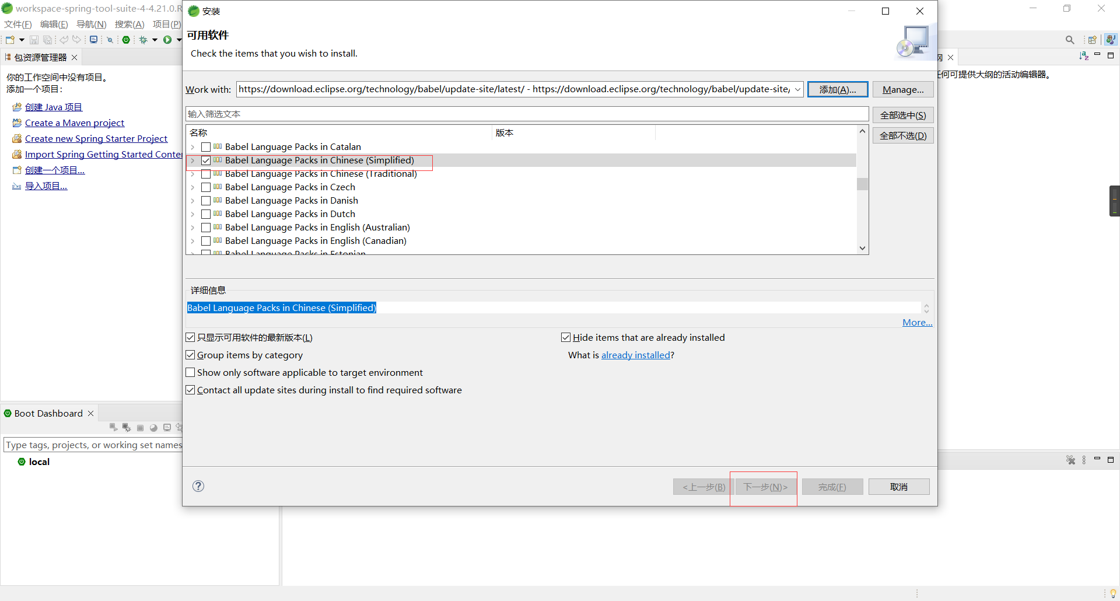
Task: Click the help question mark icon in dialog
Action: [x=198, y=486]
